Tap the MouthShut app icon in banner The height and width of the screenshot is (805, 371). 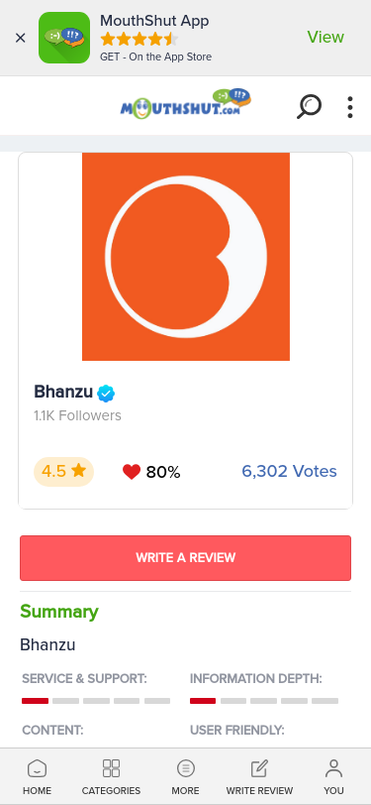(64, 38)
